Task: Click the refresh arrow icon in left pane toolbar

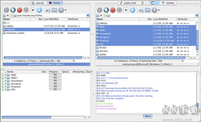Action: pyautogui.click(x=39, y=10)
